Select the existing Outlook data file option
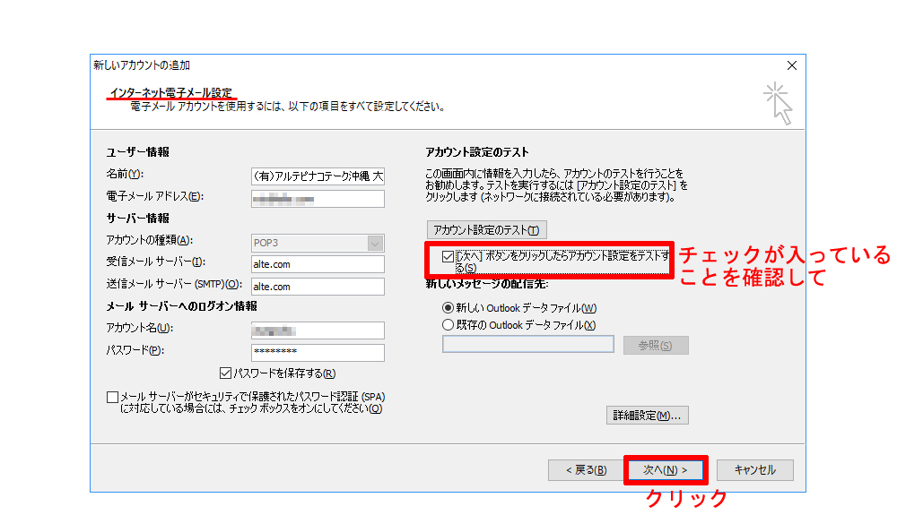 [448, 325]
